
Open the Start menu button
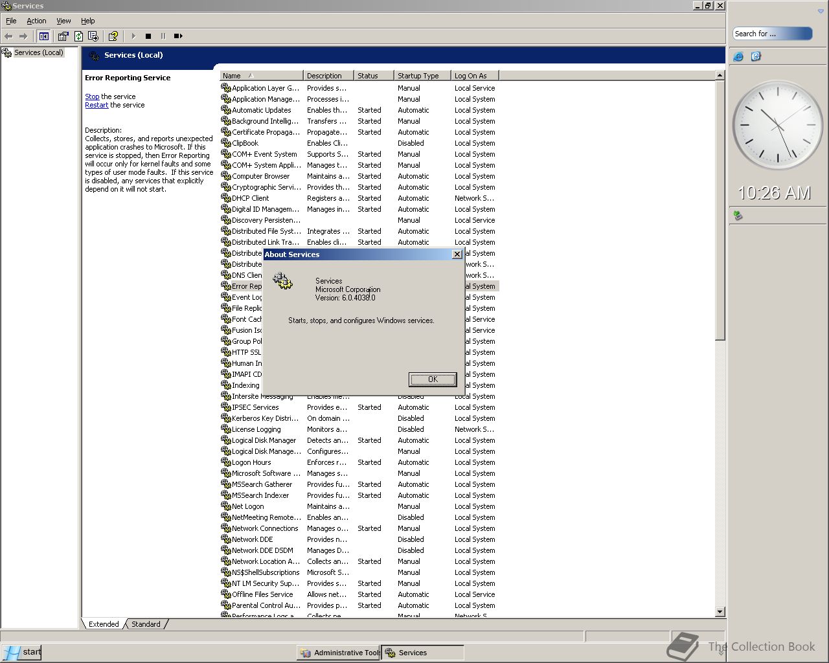pyautogui.click(x=21, y=652)
